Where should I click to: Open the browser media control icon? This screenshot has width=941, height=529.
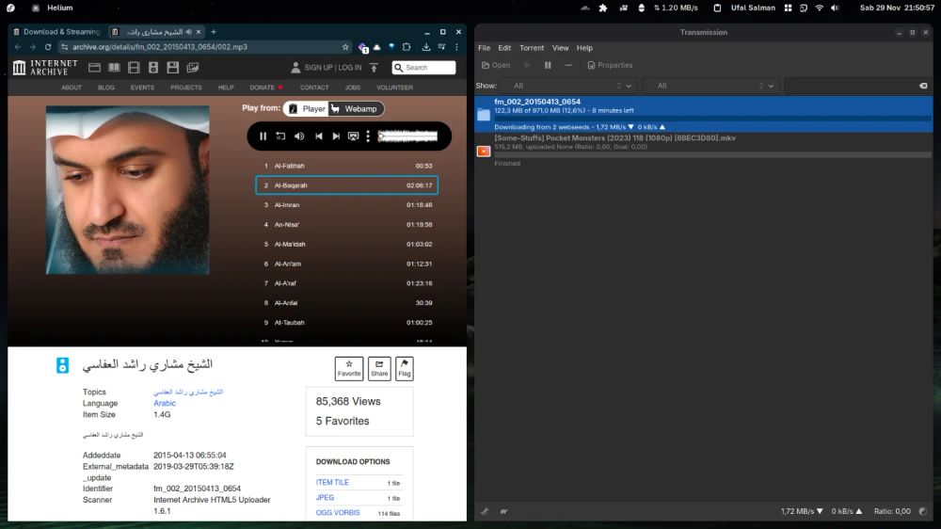click(441, 47)
